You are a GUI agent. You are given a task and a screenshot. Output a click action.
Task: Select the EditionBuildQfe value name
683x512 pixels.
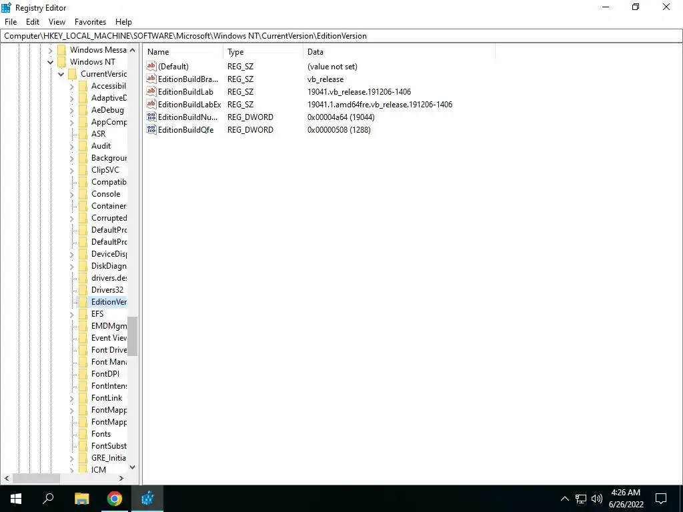(x=185, y=130)
